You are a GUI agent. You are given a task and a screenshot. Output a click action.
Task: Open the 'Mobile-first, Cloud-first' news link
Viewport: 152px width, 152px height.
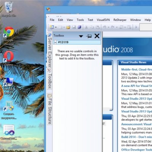click(136, 69)
